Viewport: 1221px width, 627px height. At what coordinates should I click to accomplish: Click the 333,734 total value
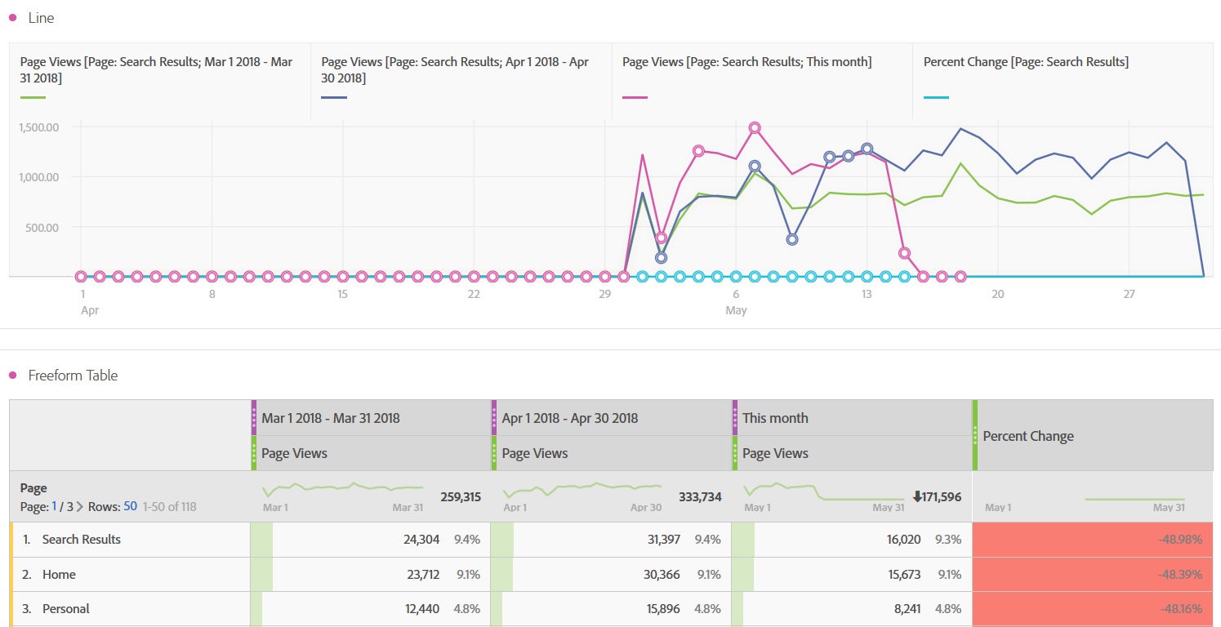[700, 496]
